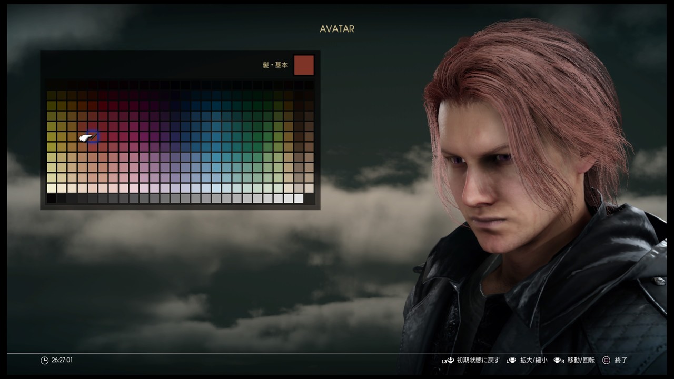Click the white pointing-hand cursor in the palette
Screen dimensions: 674x379
[85, 137]
